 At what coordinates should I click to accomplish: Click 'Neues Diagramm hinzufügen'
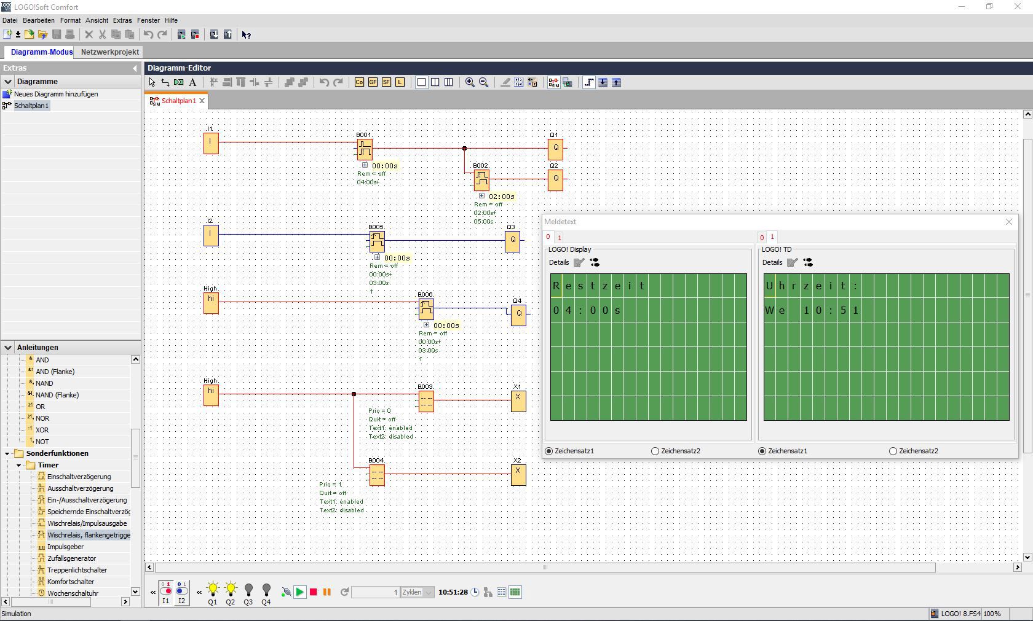pyautogui.click(x=55, y=94)
